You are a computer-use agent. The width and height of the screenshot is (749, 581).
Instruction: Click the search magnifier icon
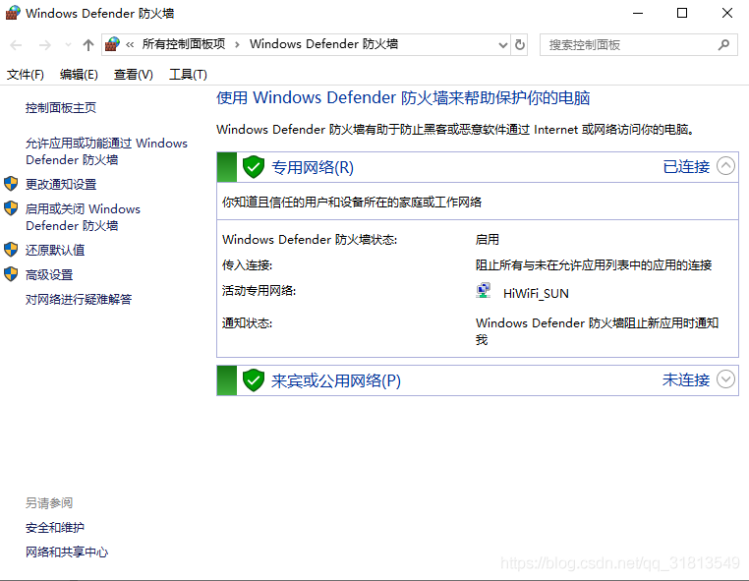coord(723,45)
